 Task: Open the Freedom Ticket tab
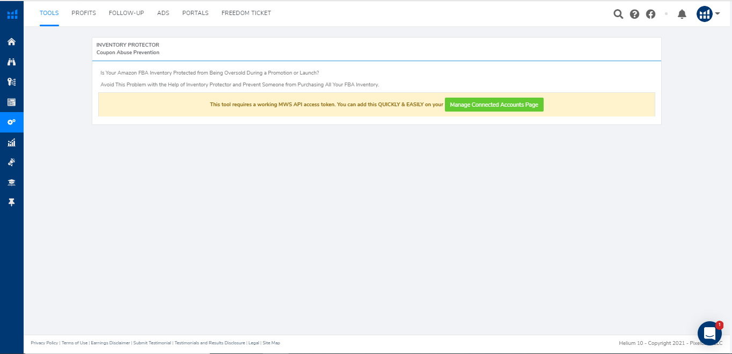click(x=246, y=13)
